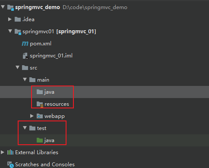Click the springmvc_01.iml file icon
The height and width of the screenshot is (168, 209).
click(x=25, y=56)
